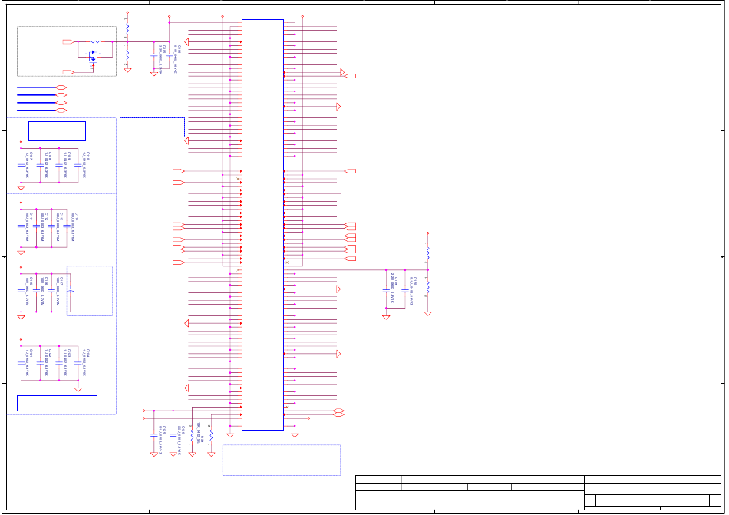Select the crescent-shaped capacitor symbol in the dashed sub-box
The image size is (729, 515).
tap(70, 290)
